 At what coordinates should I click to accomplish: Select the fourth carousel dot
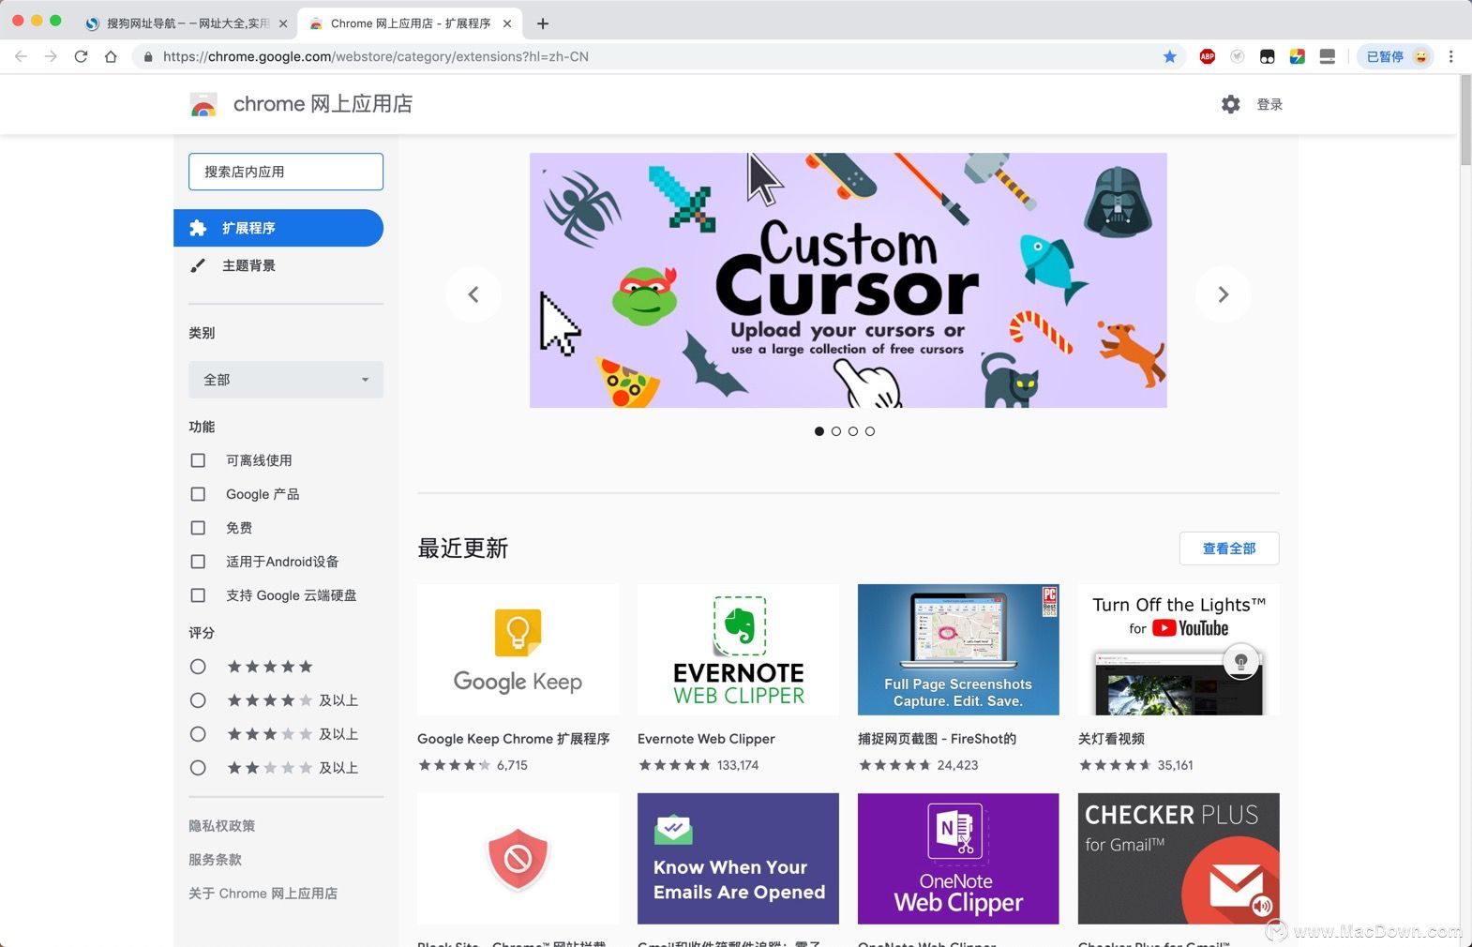870,431
